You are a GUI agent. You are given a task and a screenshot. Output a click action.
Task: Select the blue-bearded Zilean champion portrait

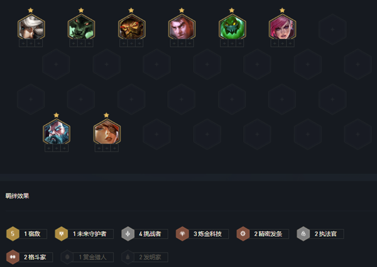57,132
